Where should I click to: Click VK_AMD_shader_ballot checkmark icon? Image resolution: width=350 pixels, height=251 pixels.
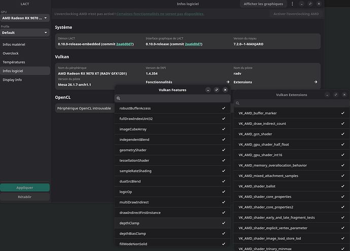(342, 186)
